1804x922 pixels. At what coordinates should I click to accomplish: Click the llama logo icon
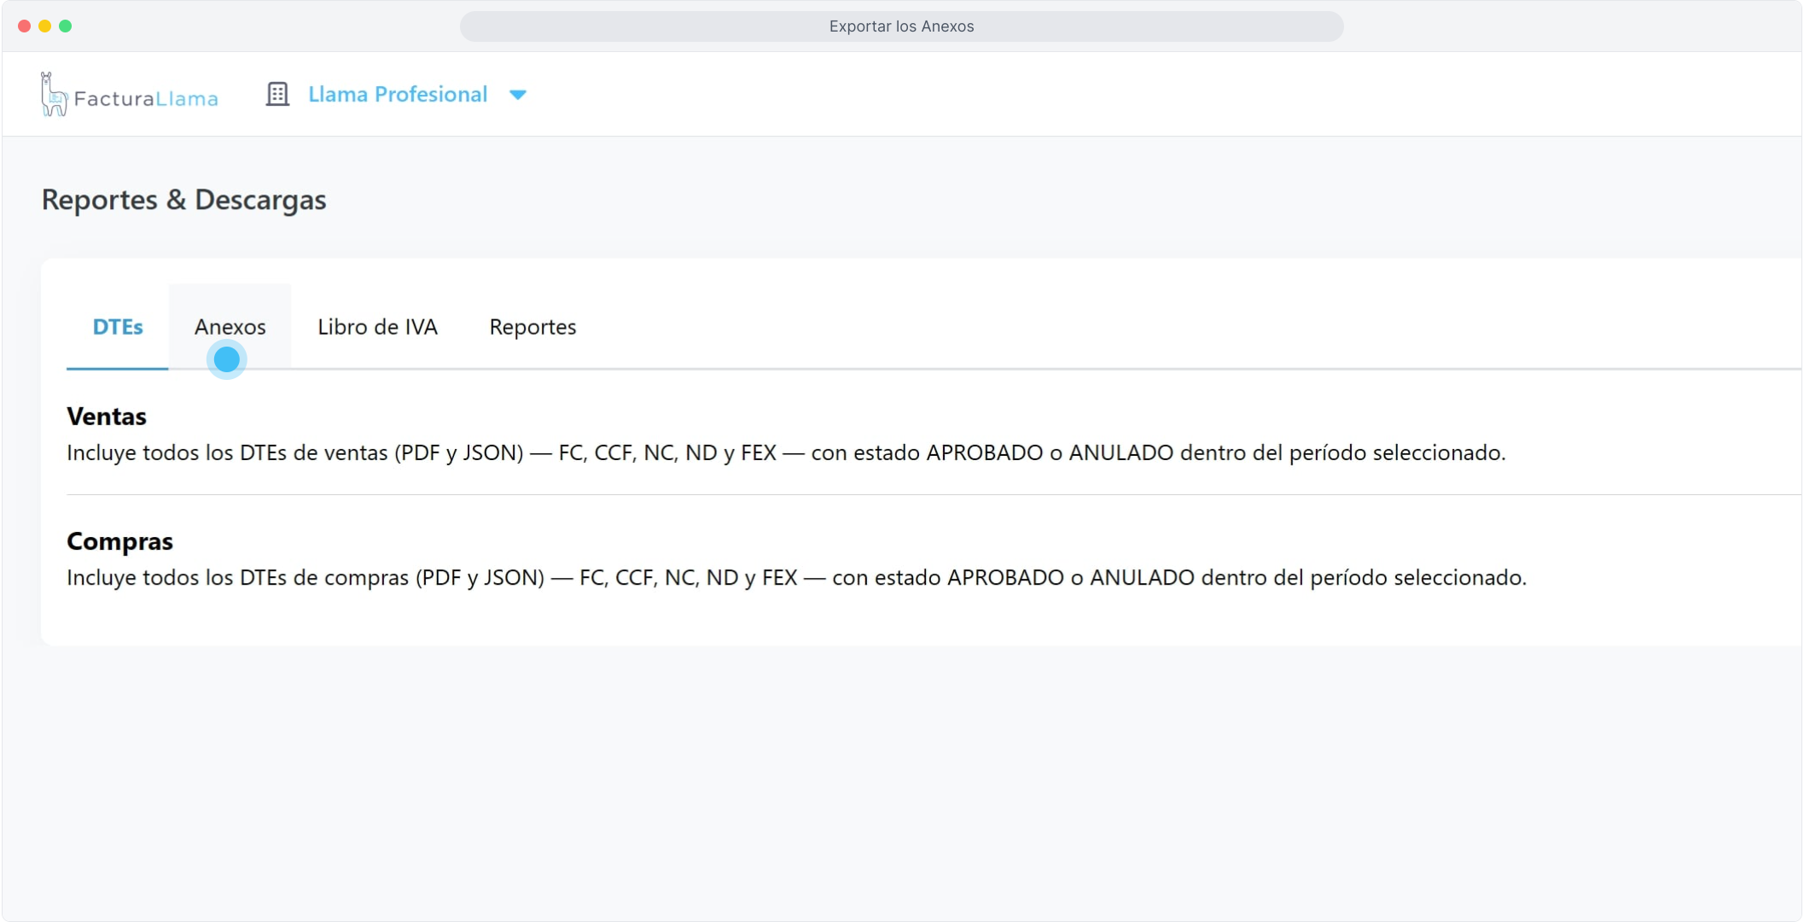[53, 95]
